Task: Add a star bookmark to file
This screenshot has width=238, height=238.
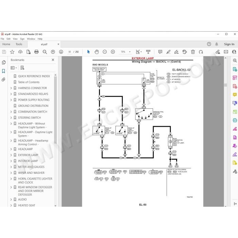Action: 12,52
